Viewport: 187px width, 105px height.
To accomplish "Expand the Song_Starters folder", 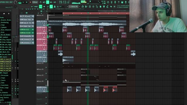I will tap(5, 97).
